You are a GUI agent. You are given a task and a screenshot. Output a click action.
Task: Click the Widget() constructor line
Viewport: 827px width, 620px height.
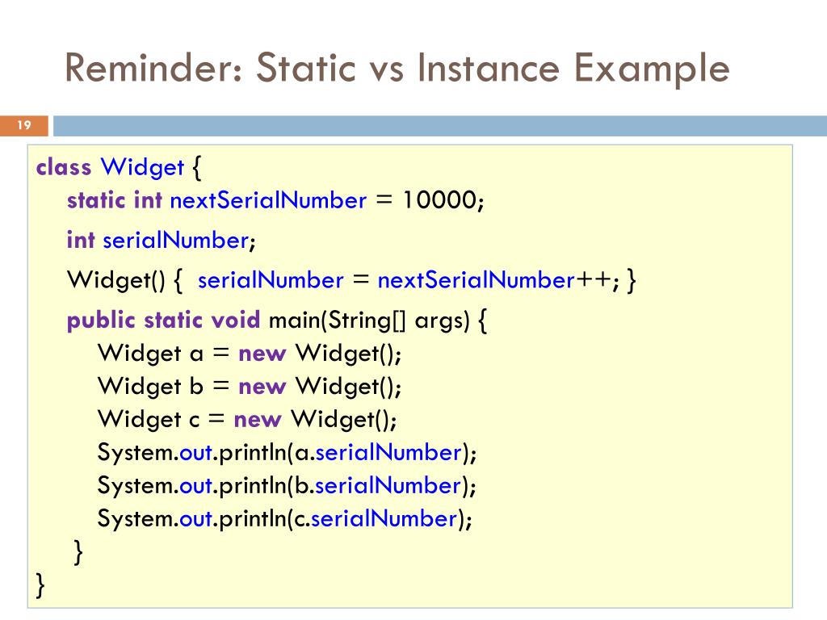coord(351,280)
